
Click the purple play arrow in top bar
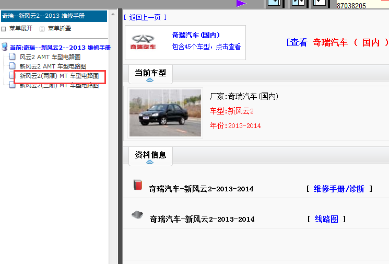(241, 4)
